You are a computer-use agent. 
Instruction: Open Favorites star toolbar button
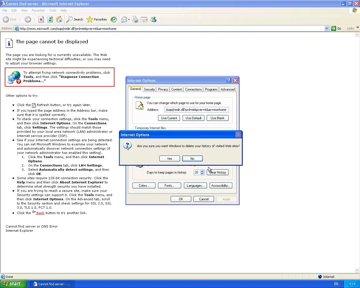coord(97,19)
